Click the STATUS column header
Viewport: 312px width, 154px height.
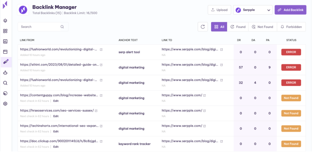(291, 40)
